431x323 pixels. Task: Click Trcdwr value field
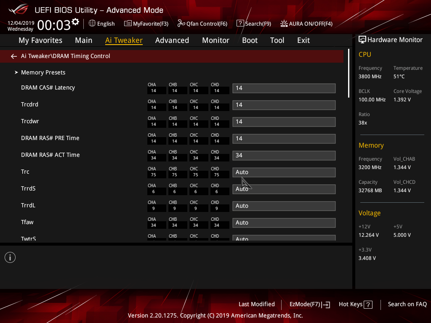[x=284, y=122]
